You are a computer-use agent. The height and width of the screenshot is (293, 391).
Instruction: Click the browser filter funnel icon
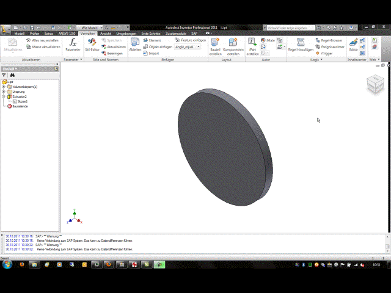4,75
